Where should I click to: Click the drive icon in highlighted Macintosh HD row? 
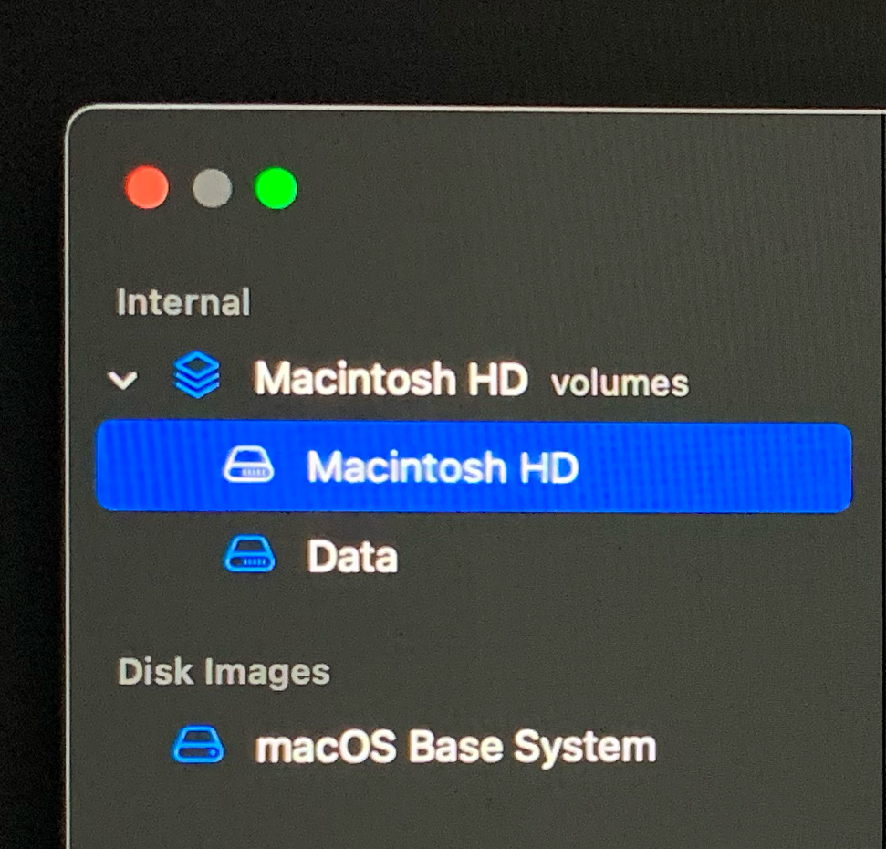248,465
